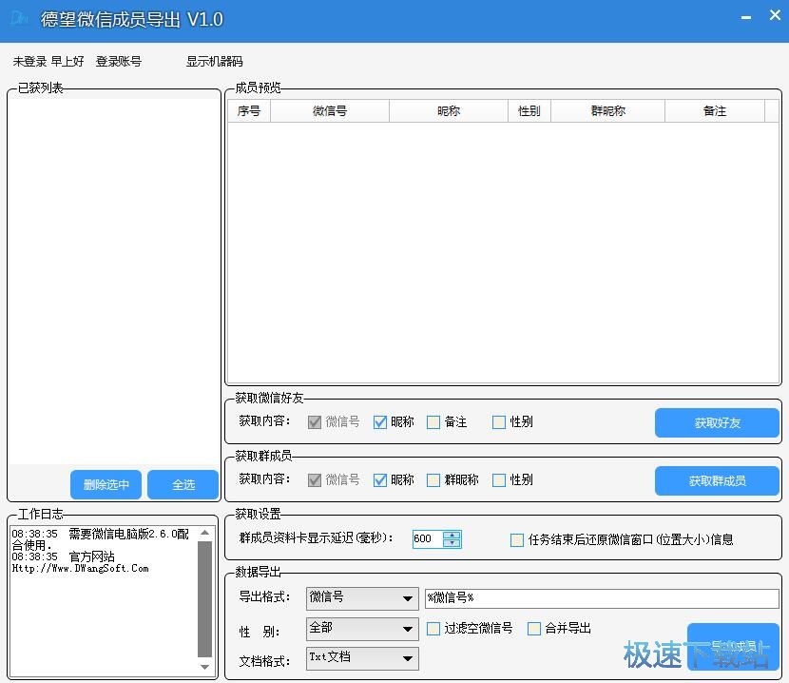Select 显示机器码 in the top menu
This screenshot has height=683, width=789.
214,62
